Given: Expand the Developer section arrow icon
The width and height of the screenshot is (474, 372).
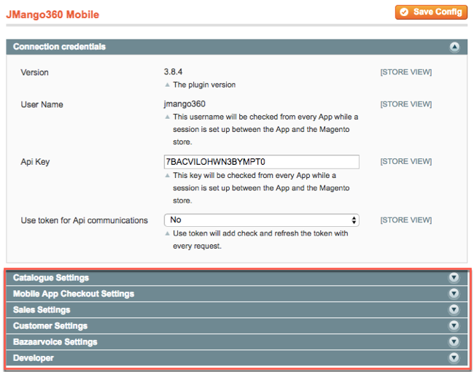Looking at the screenshot, I should click(x=454, y=358).
